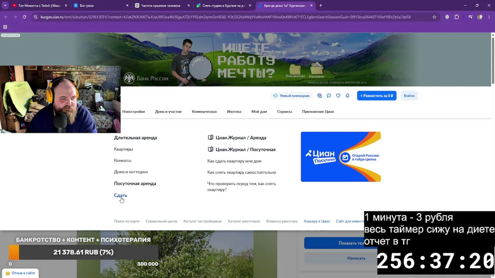
Task: Open the Коммерческая menu item
Action: coord(204,112)
